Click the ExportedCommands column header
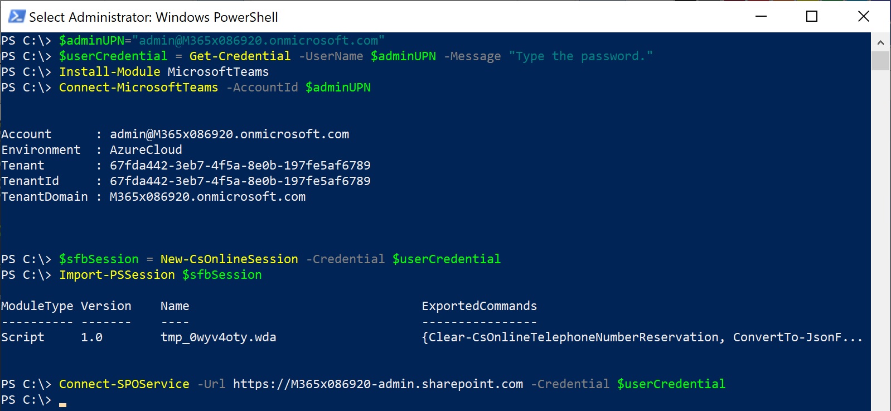Image resolution: width=891 pixels, height=411 pixels. pyautogui.click(x=480, y=306)
